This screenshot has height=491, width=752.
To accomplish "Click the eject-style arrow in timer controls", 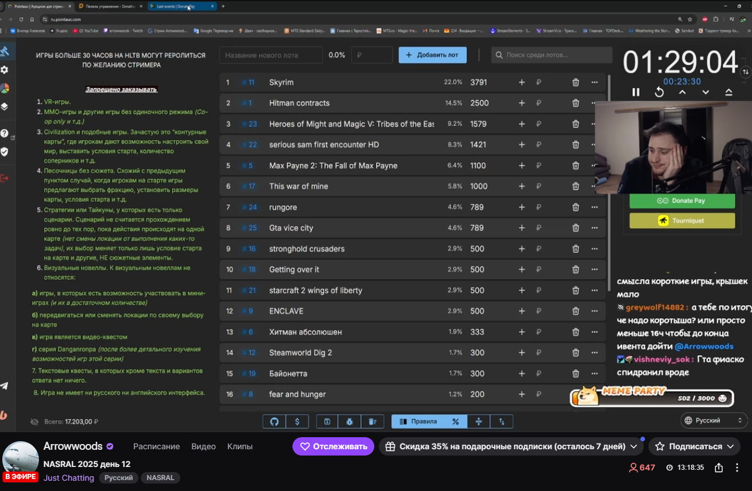I will click(729, 92).
